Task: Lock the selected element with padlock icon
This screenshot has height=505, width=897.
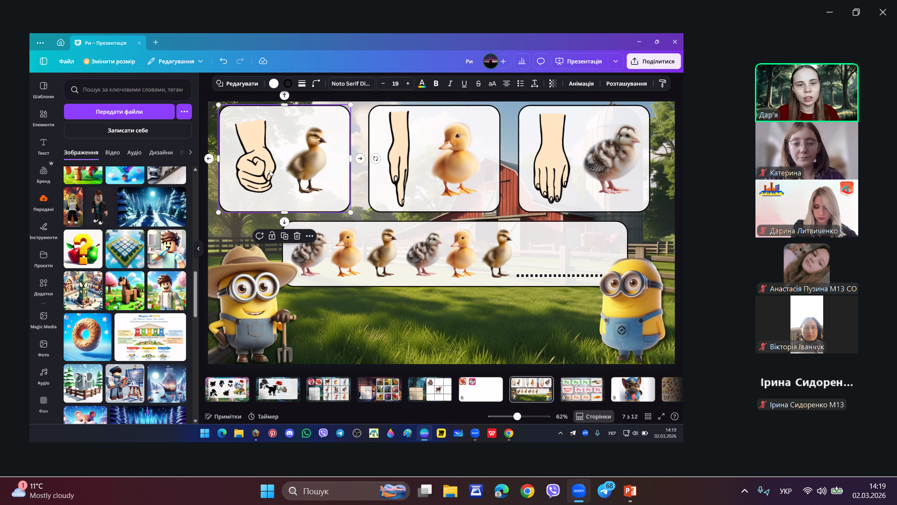Action: pos(272,236)
